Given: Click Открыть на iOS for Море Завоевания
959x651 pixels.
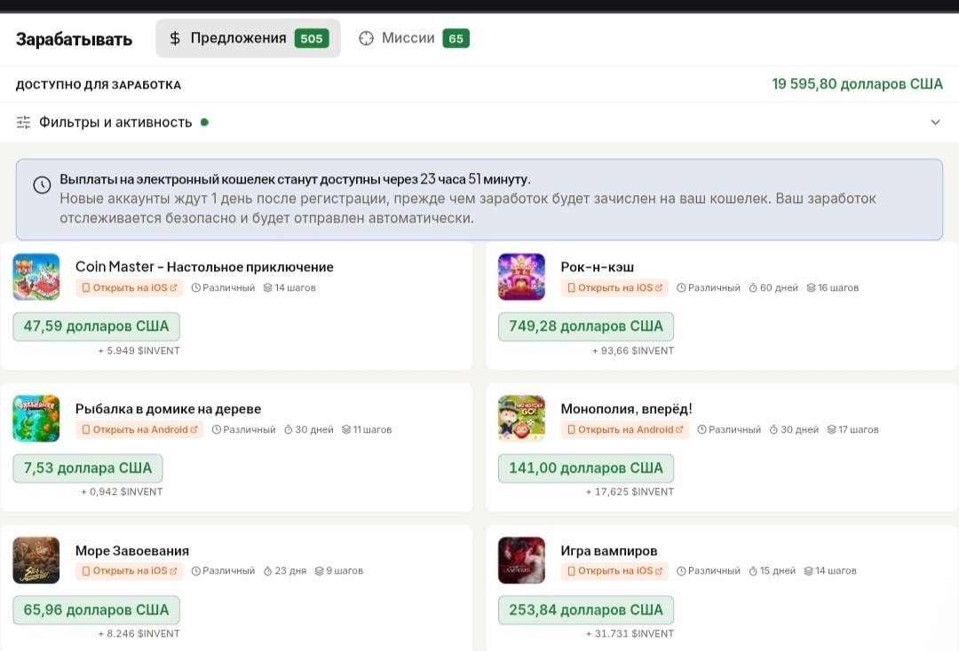Looking at the screenshot, I should [x=129, y=571].
